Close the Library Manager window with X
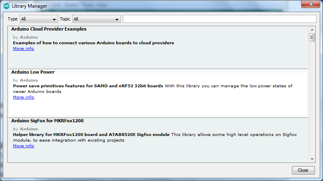The width and height of the screenshot is (323, 181). tap(310, 4)
